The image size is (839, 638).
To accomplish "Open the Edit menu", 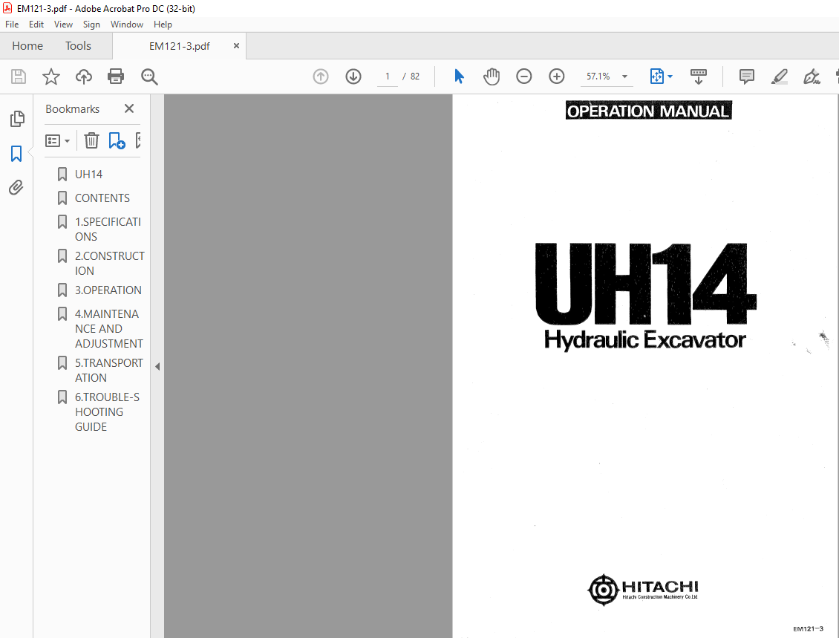I will 36,24.
